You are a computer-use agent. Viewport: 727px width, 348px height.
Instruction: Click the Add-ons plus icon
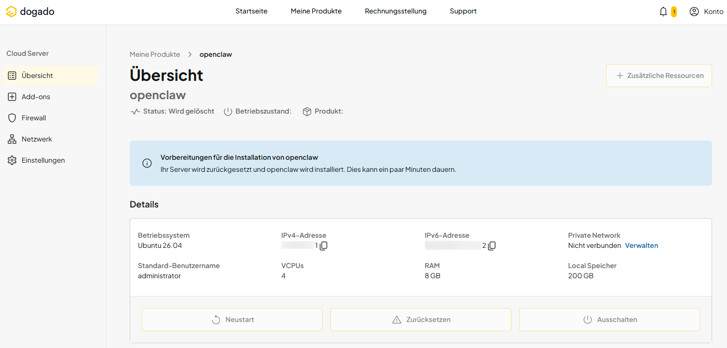point(12,97)
